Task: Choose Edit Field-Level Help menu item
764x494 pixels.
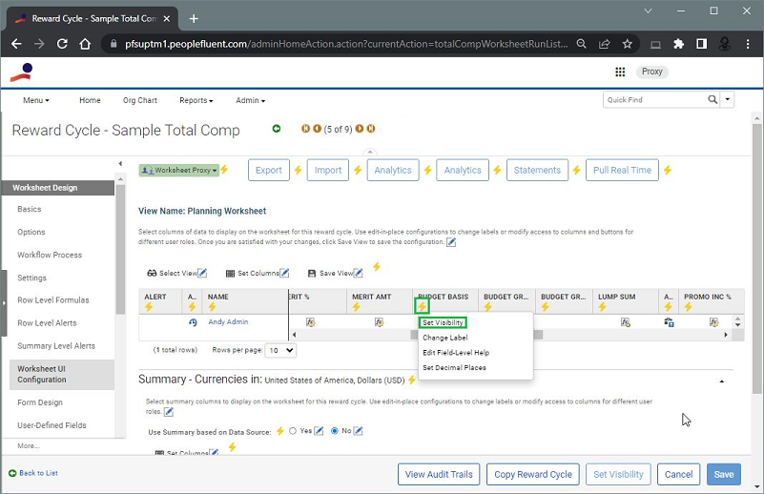Action: (x=456, y=353)
